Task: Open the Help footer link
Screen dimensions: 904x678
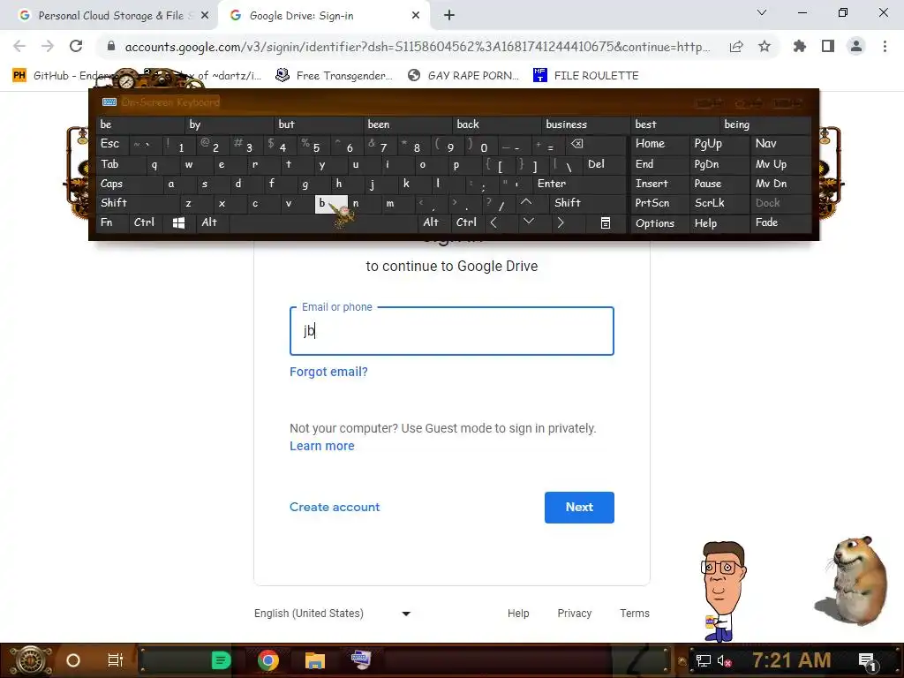Action: point(518,614)
